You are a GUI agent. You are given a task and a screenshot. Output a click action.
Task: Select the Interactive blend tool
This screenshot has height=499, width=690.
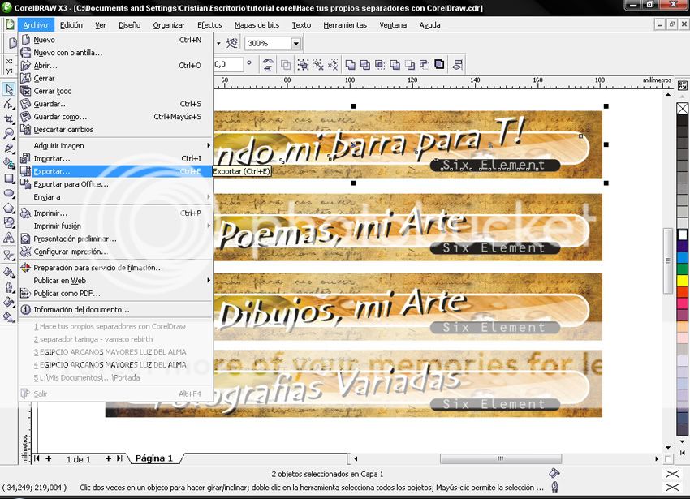pos(9,255)
